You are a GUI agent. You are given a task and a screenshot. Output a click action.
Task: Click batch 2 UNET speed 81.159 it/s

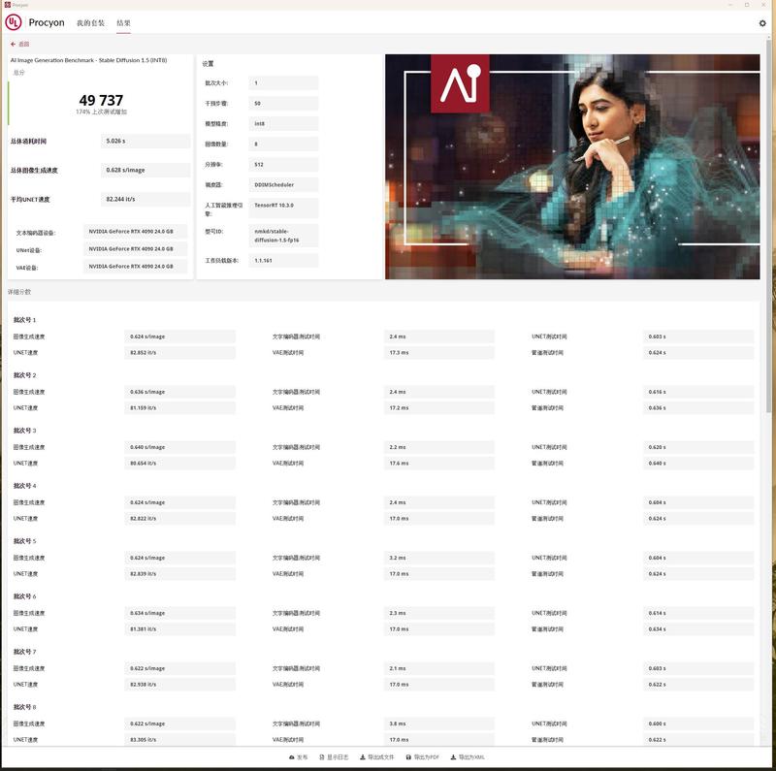179,407
